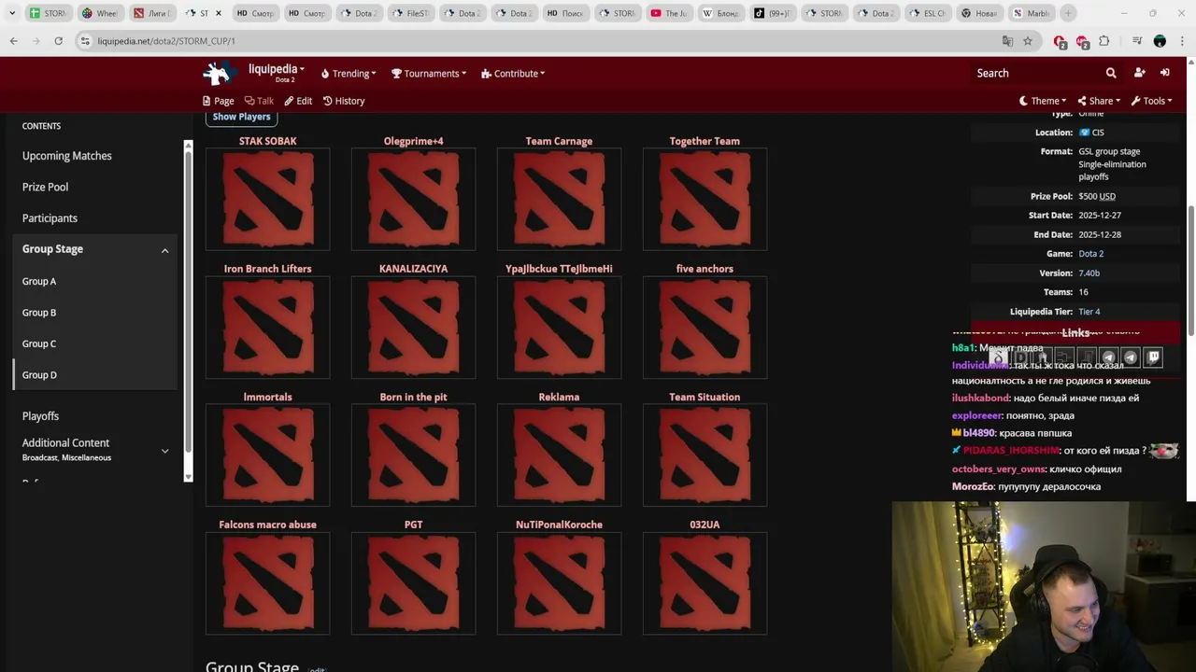Click the Liquipedia search input field
1196x672 pixels.
coord(1035,73)
